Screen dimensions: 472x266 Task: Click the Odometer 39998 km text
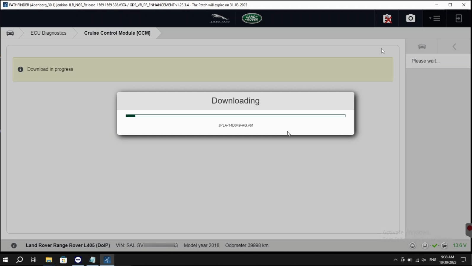[247, 245]
